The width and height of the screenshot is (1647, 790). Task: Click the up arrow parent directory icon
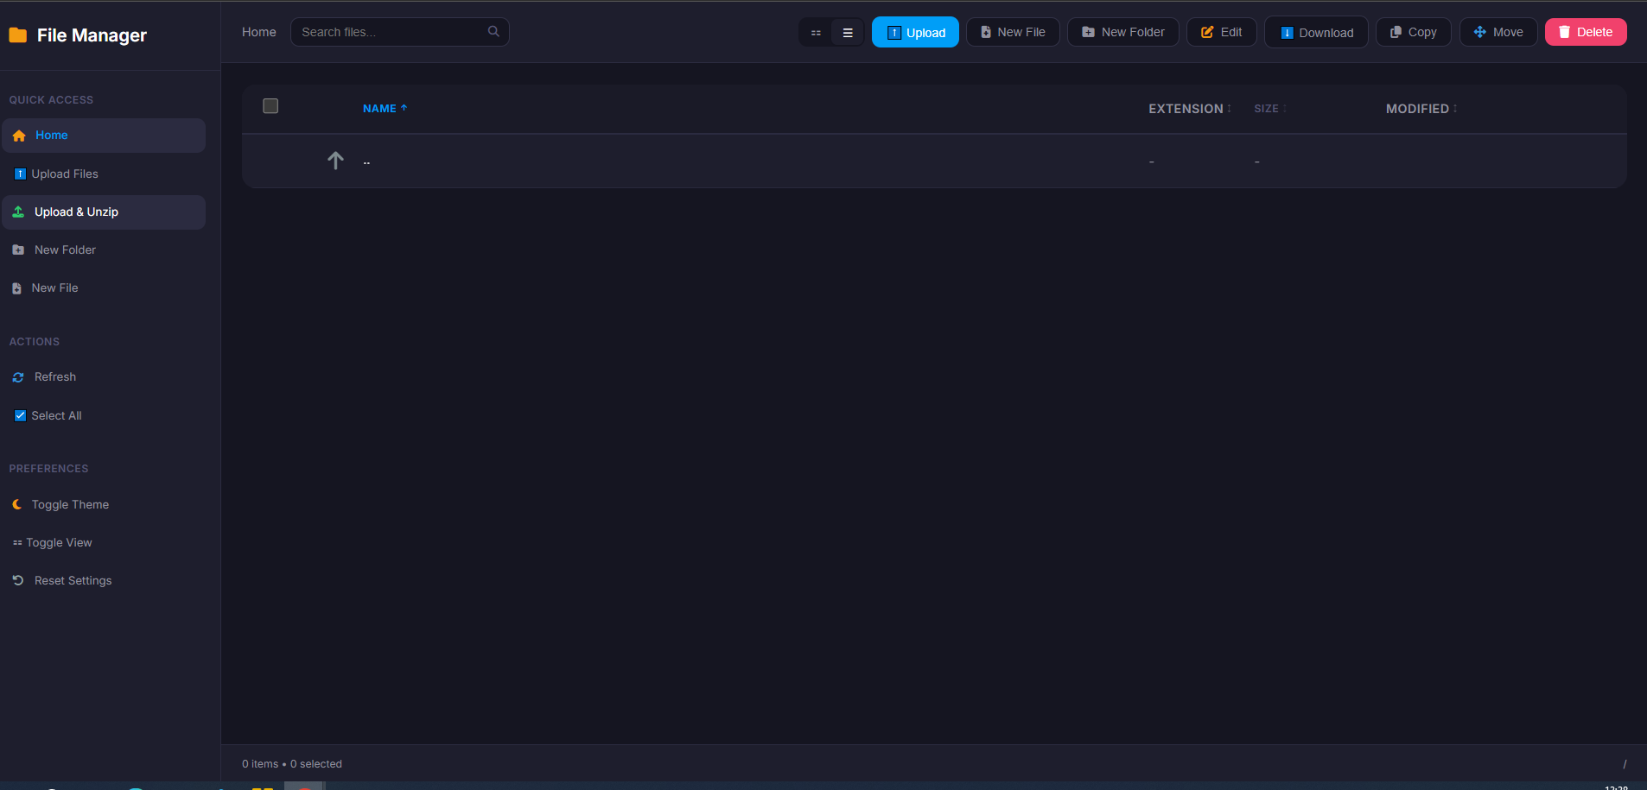tap(335, 161)
